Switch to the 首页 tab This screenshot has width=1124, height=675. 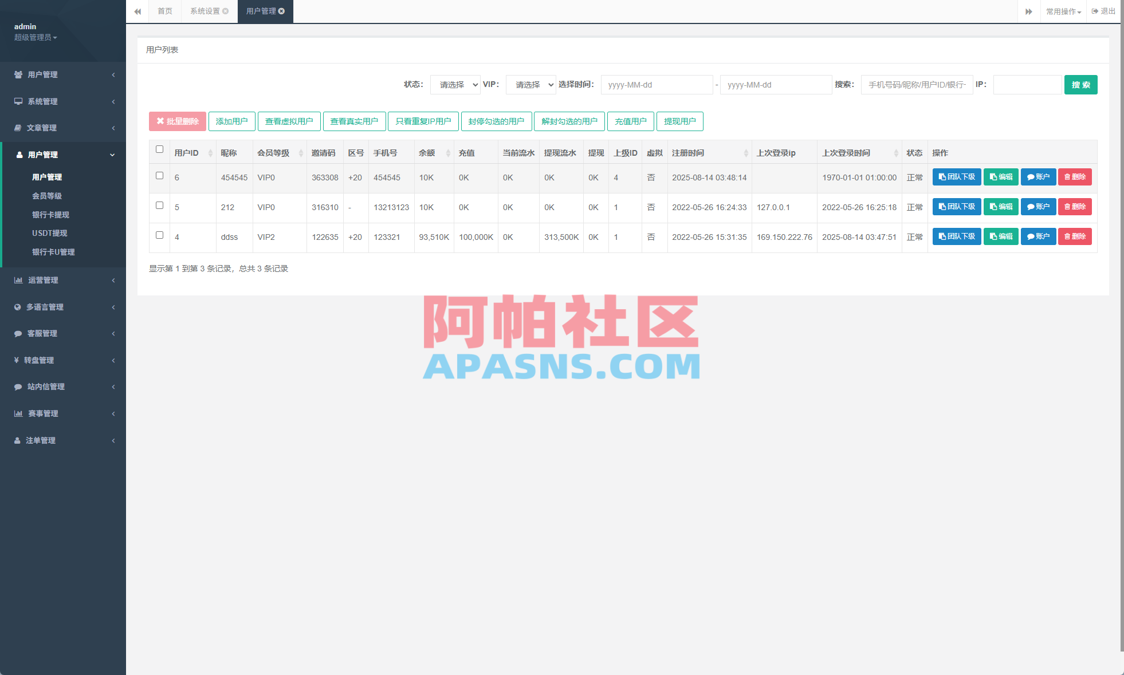tap(165, 11)
